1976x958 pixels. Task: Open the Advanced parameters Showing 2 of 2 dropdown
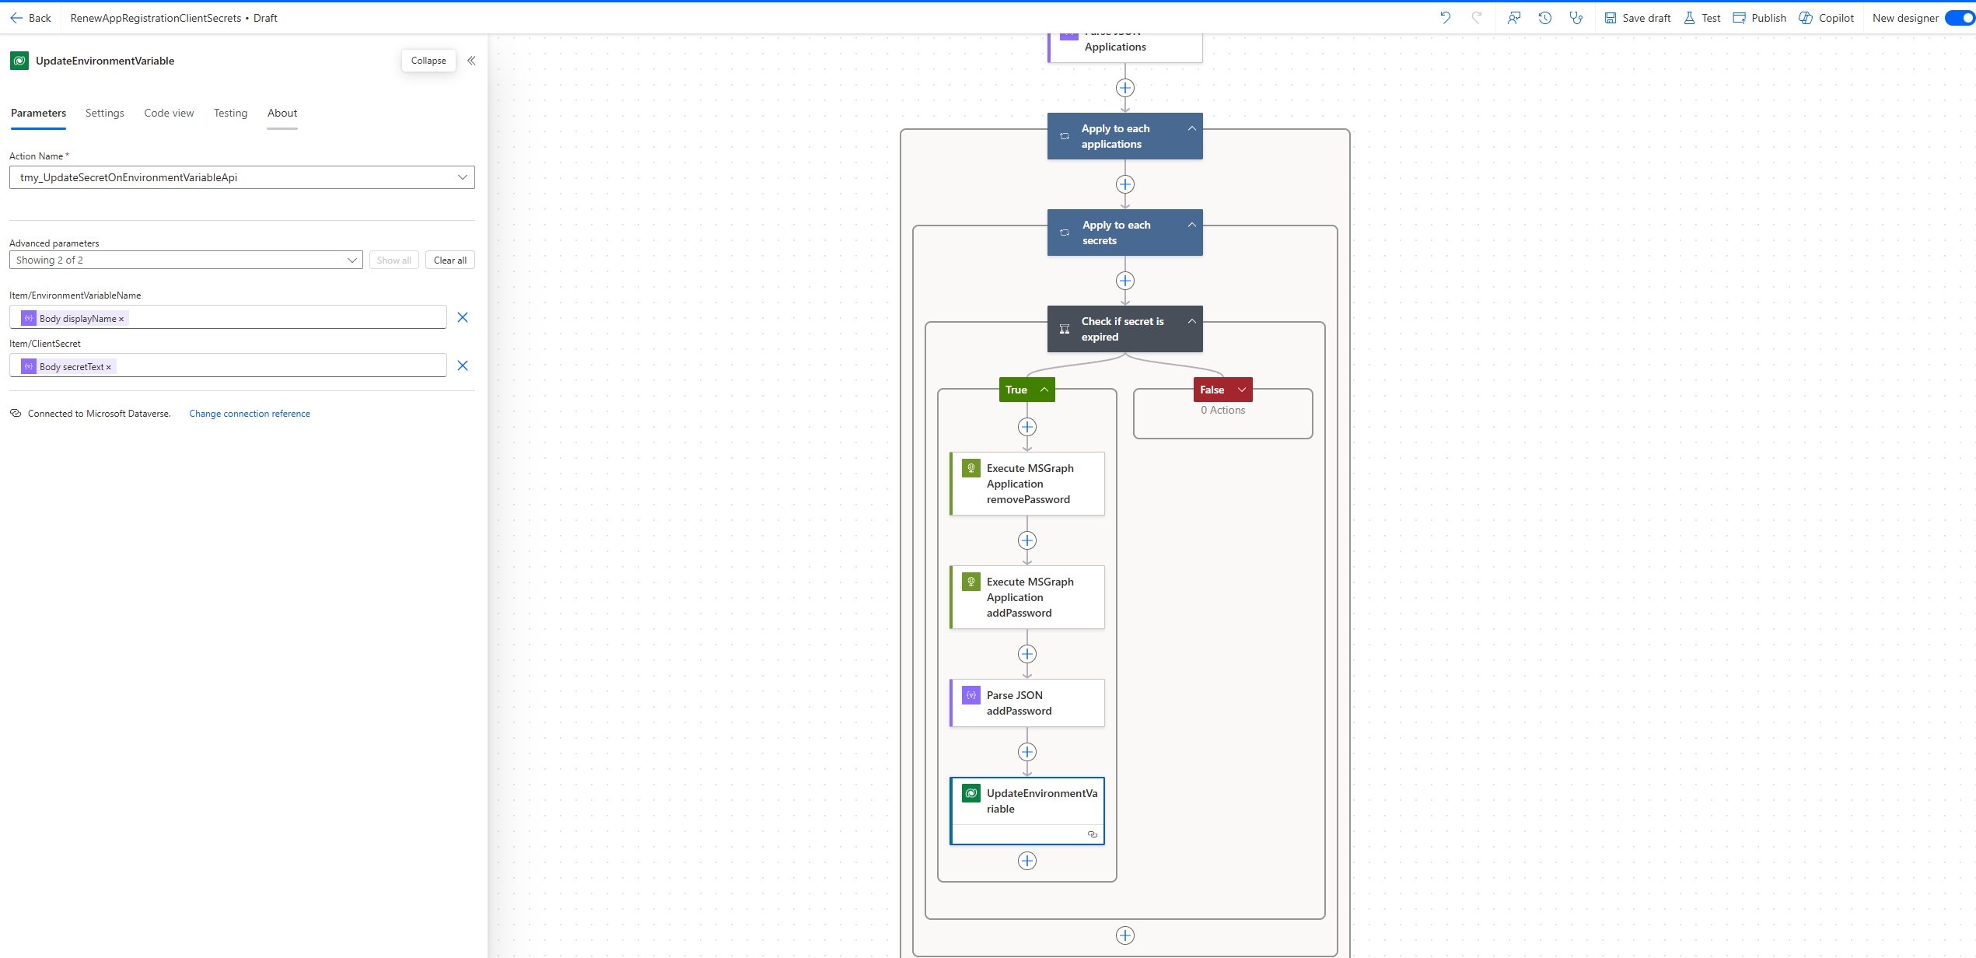[x=186, y=260]
